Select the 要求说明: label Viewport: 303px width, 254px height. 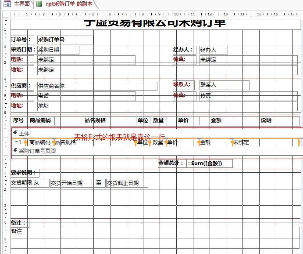click(25, 173)
